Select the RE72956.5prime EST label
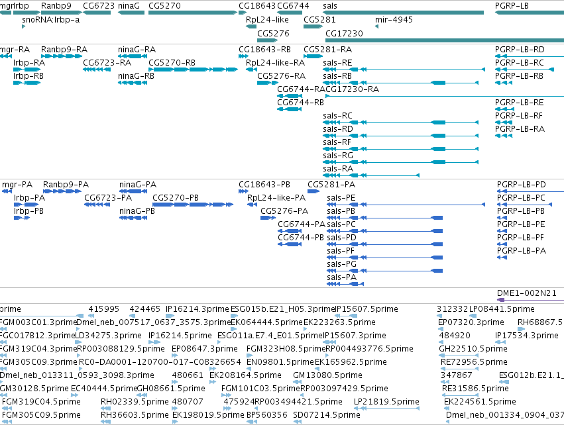The height and width of the screenshot is (425, 564). [x=474, y=361]
